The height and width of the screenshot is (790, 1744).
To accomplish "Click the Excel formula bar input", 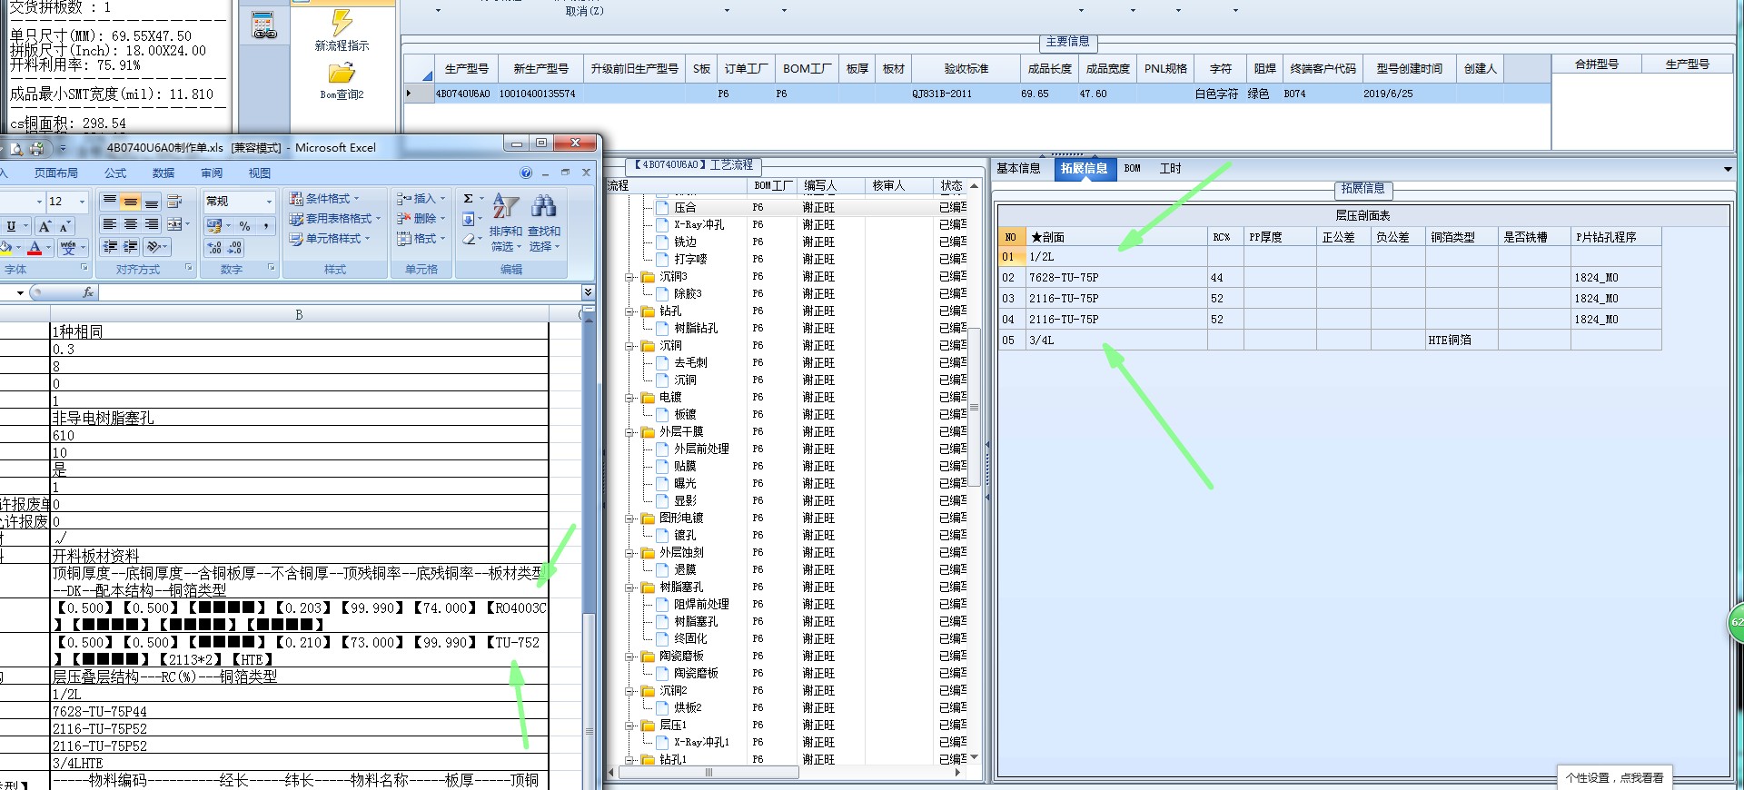I will click(340, 292).
